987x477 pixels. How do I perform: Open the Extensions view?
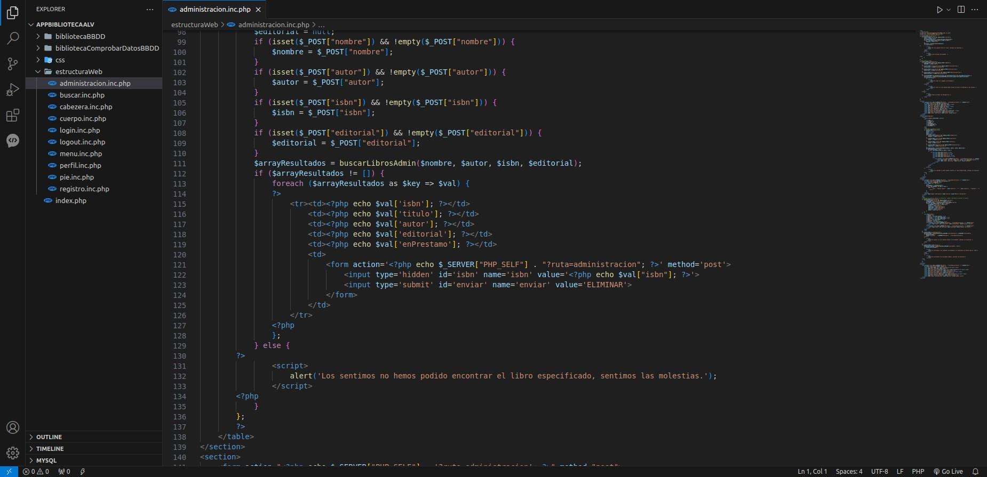click(13, 115)
